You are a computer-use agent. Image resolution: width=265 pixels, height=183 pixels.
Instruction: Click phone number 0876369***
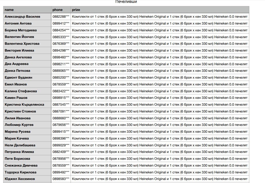tap(61, 44)
